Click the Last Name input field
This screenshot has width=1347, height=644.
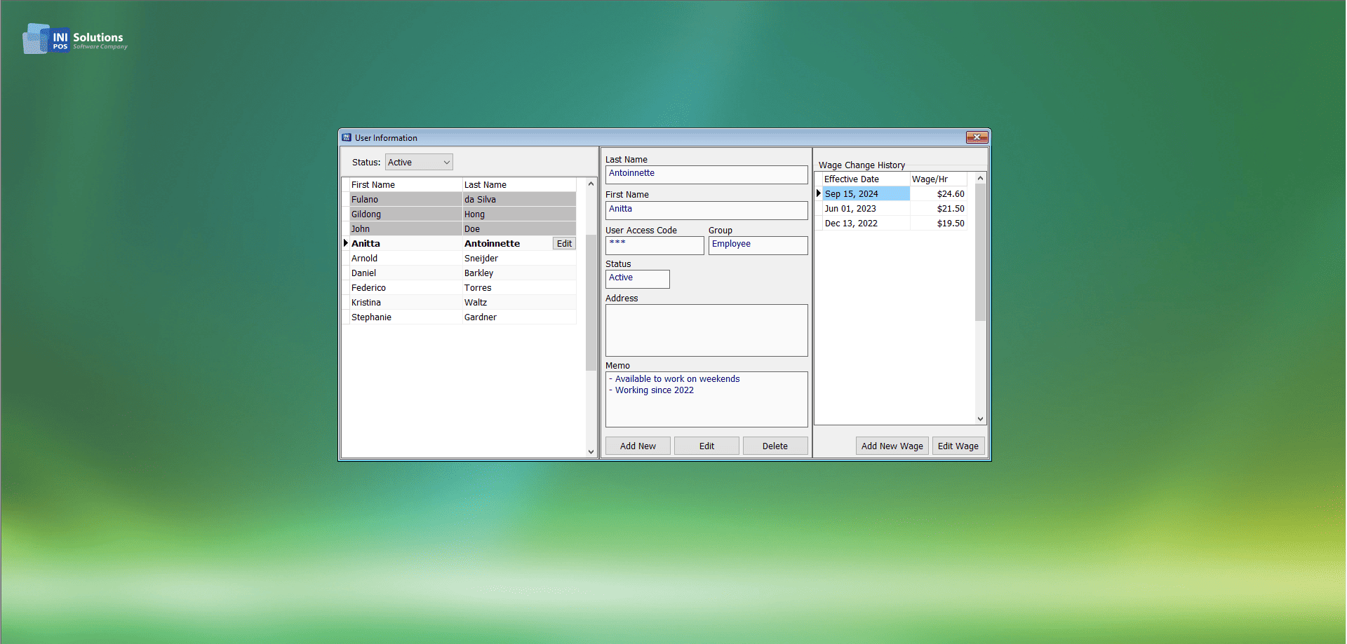(x=706, y=174)
